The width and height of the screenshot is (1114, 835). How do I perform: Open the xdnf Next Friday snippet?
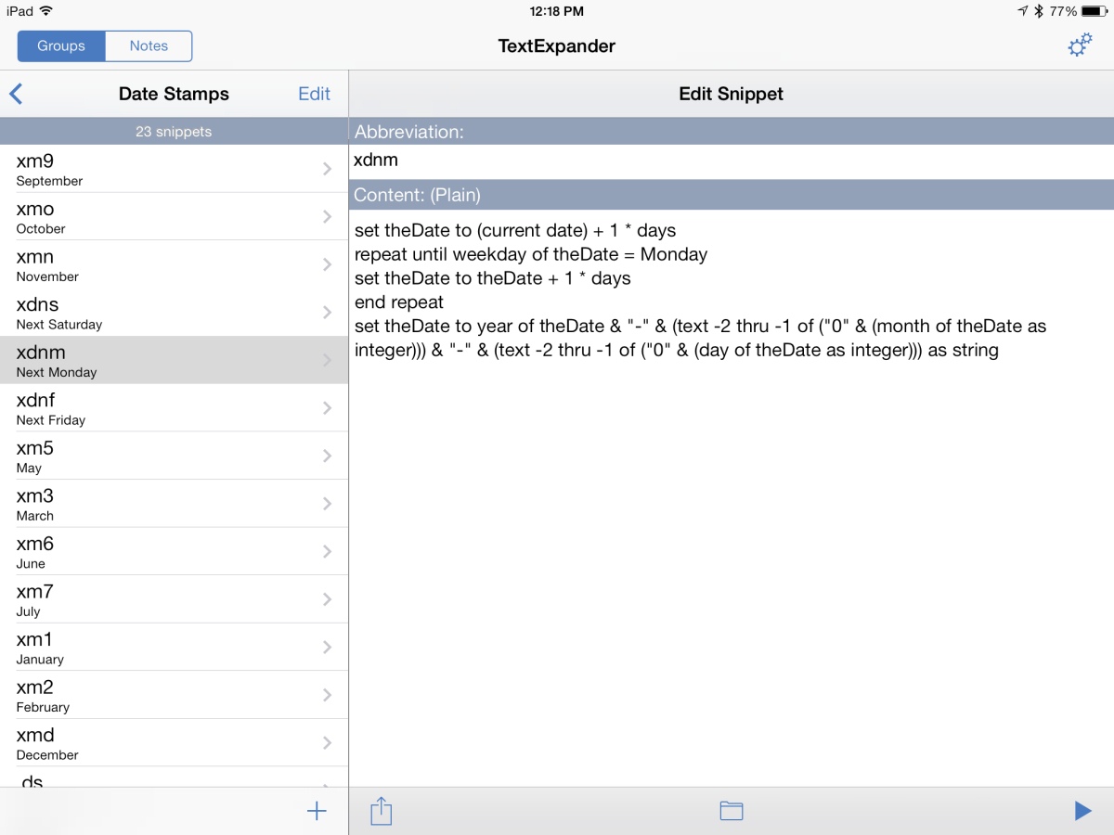pyautogui.click(x=175, y=408)
